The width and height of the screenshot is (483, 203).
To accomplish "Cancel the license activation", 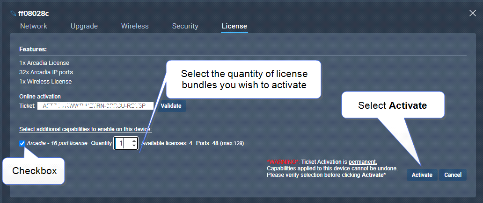I will click(x=453, y=175).
